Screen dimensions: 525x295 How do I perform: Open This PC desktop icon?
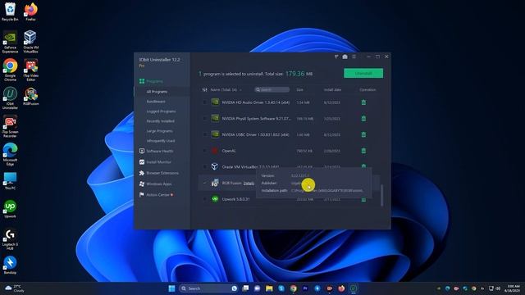[10, 181]
